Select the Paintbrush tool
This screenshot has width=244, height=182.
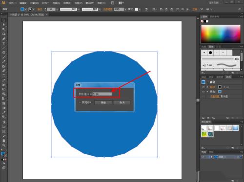pos(4,57)
